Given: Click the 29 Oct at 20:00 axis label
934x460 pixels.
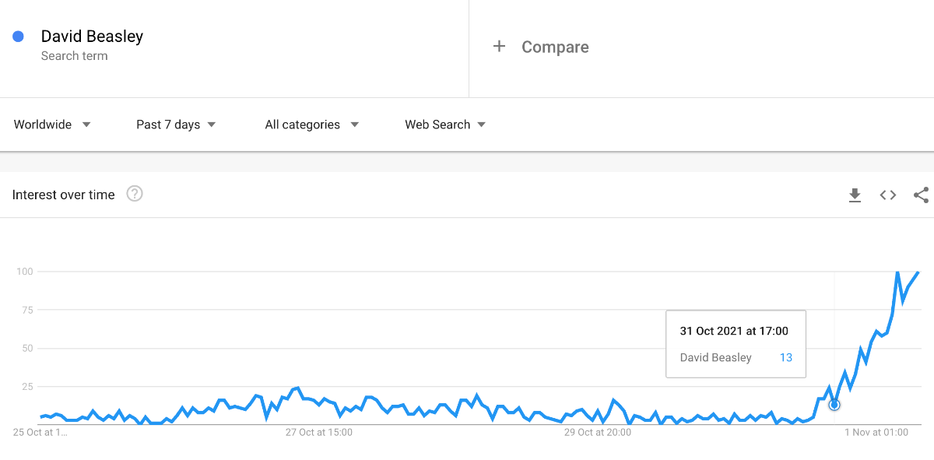Looking at the screenshot, I should [597, 432].
